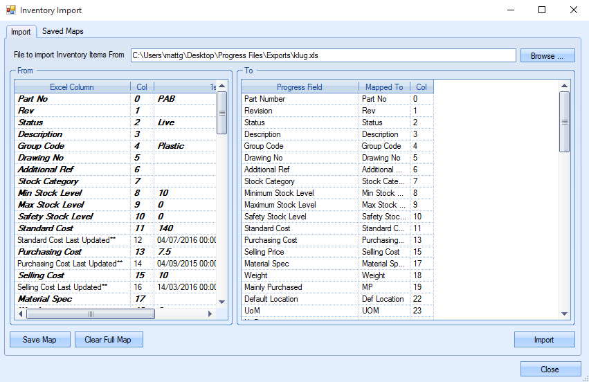This screenshot has width=589, height=382.
Task: Click left arrow of From horizontal scrollbar
Action: 21,313
